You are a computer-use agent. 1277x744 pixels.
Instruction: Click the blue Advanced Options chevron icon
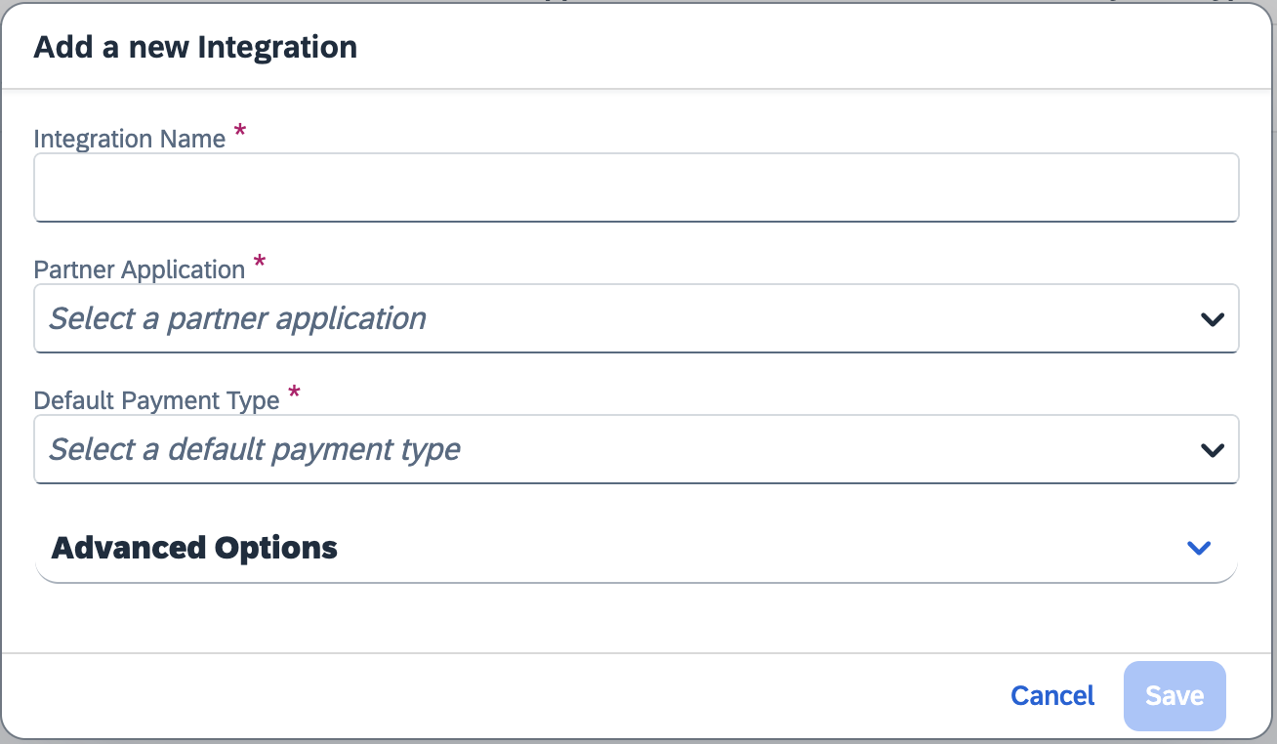1198,548
